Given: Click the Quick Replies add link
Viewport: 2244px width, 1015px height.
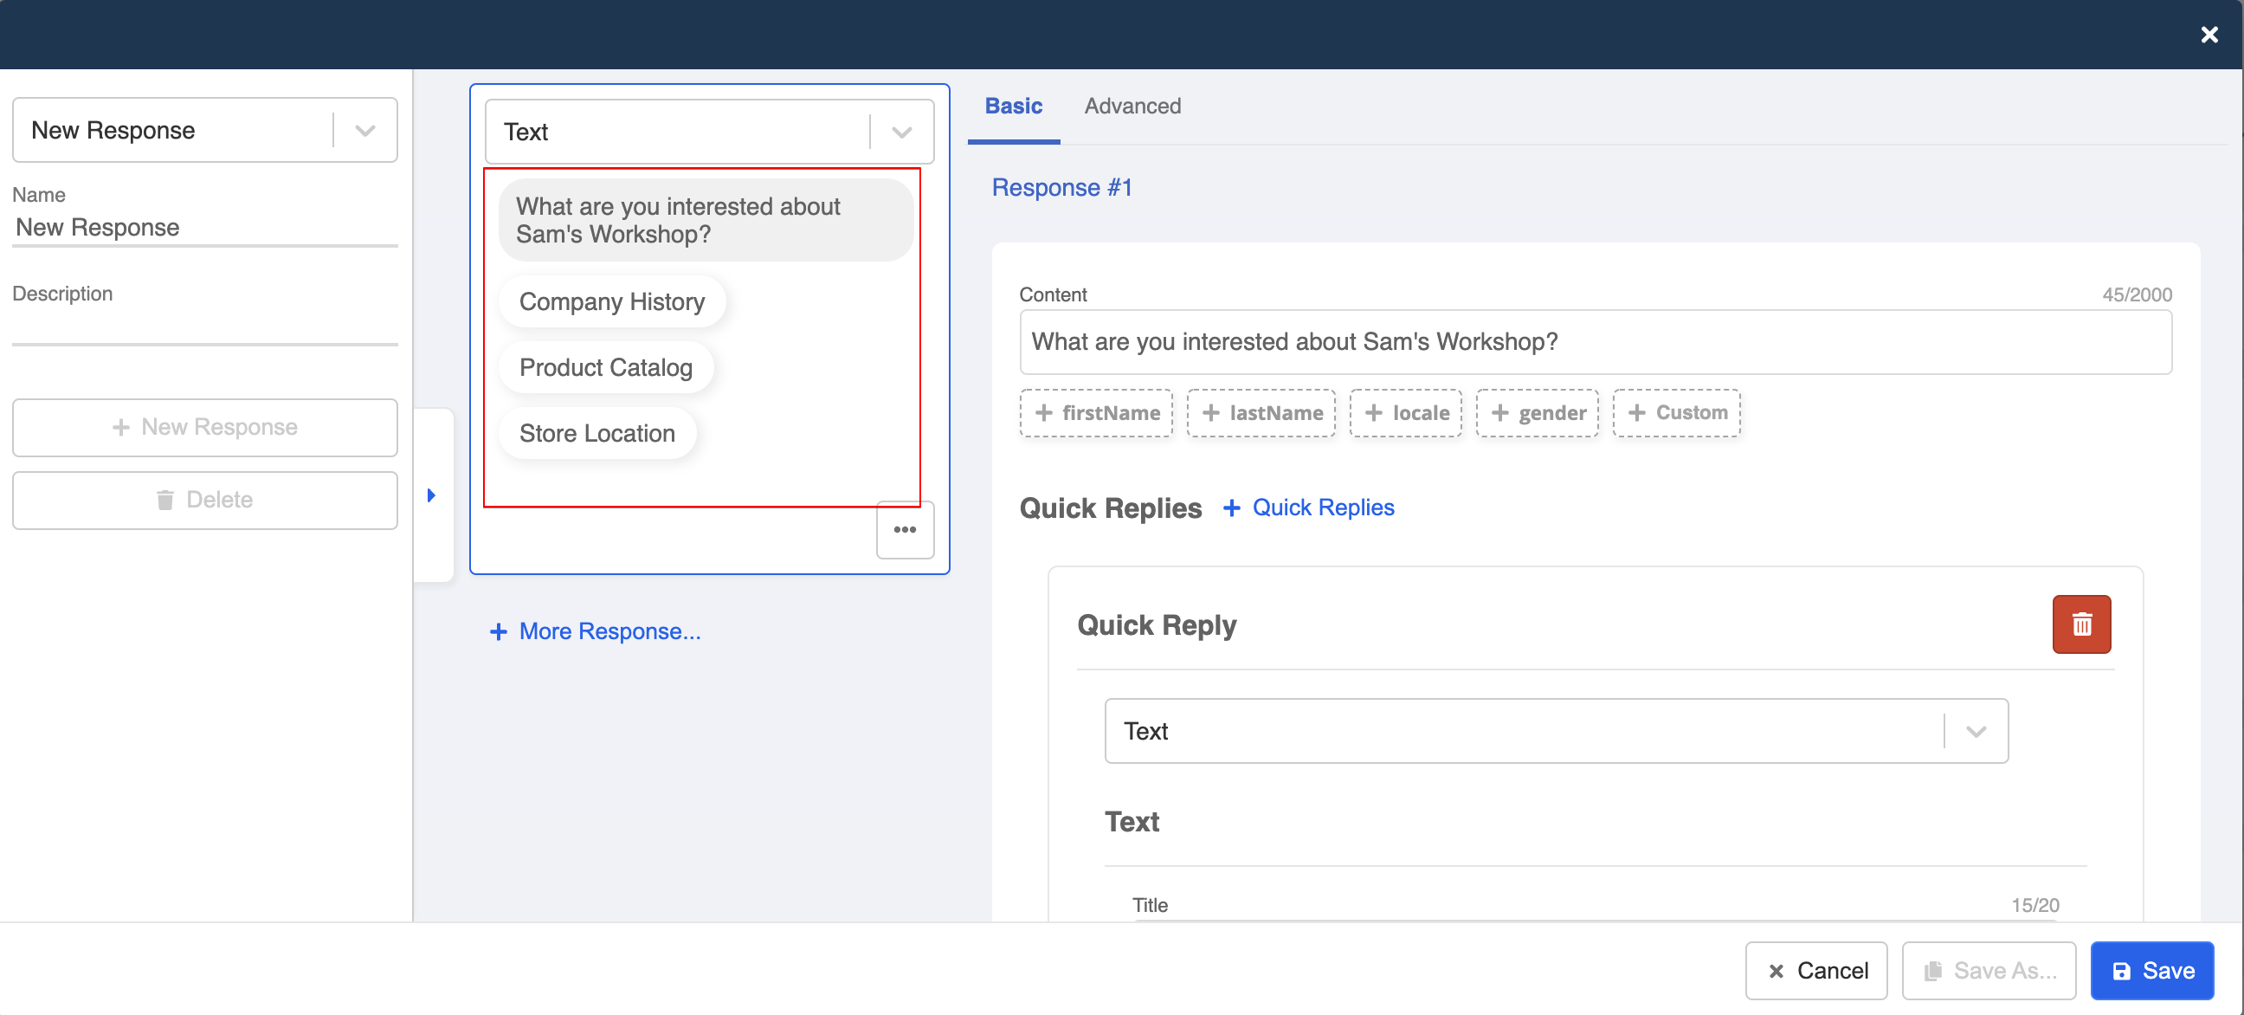Looking at the screenshot, I should point(1308,507).
